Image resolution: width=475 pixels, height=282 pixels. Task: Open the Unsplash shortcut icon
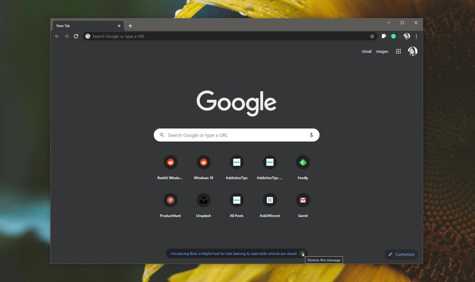coord(203,200)
